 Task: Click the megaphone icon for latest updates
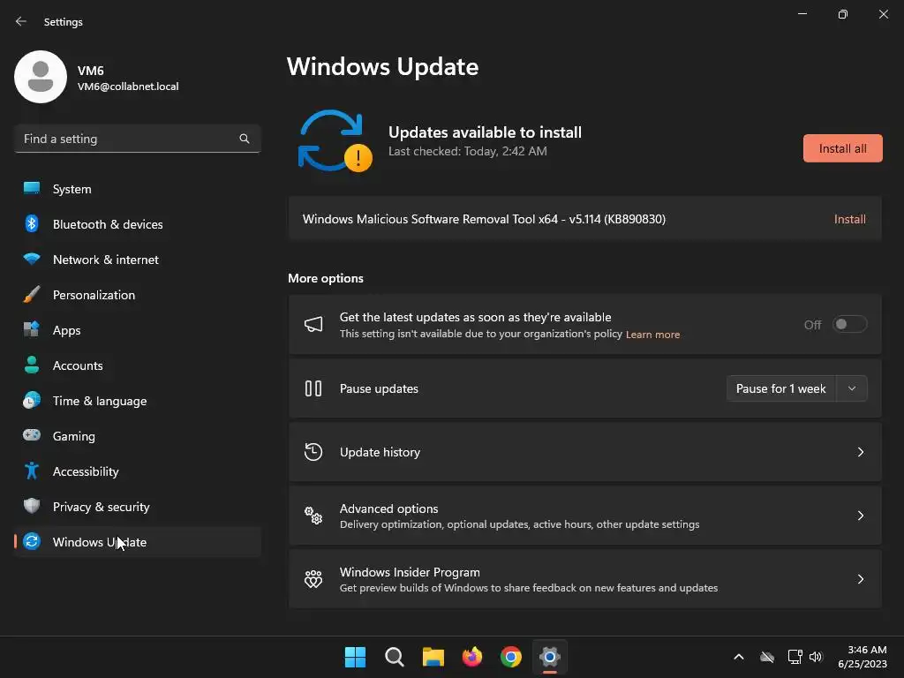pos(313,324)
